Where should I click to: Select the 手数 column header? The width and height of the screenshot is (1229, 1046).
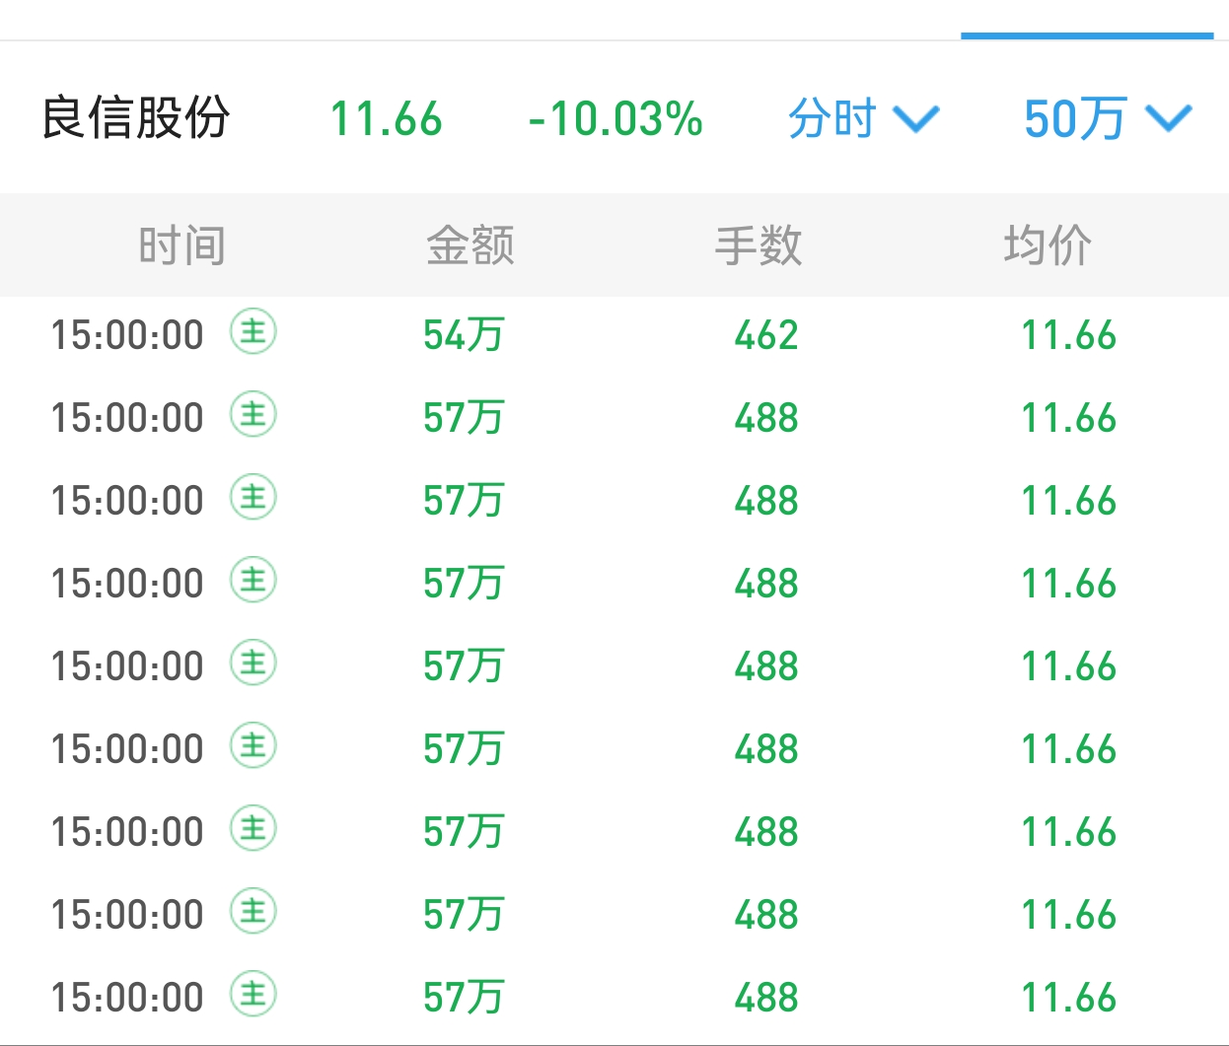(x=759, y=245)
